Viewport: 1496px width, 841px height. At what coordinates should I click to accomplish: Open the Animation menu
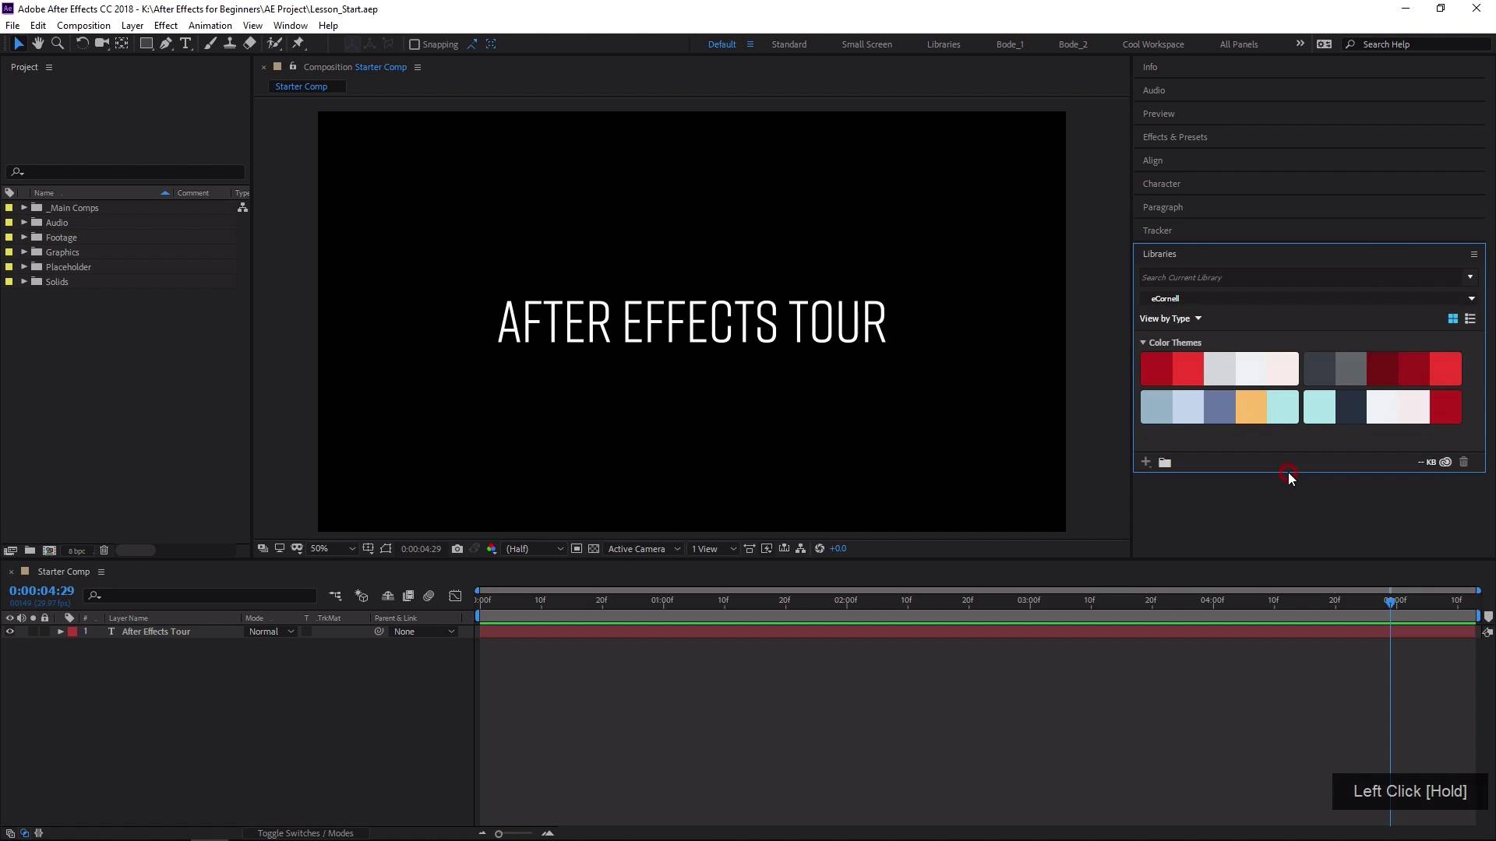[x=210, y=25]
